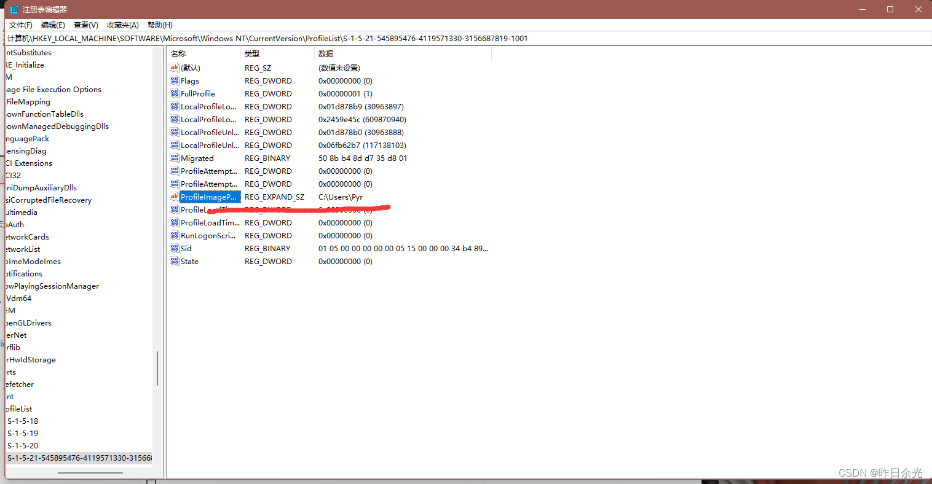Minimize the Registry Editor window

862,9
